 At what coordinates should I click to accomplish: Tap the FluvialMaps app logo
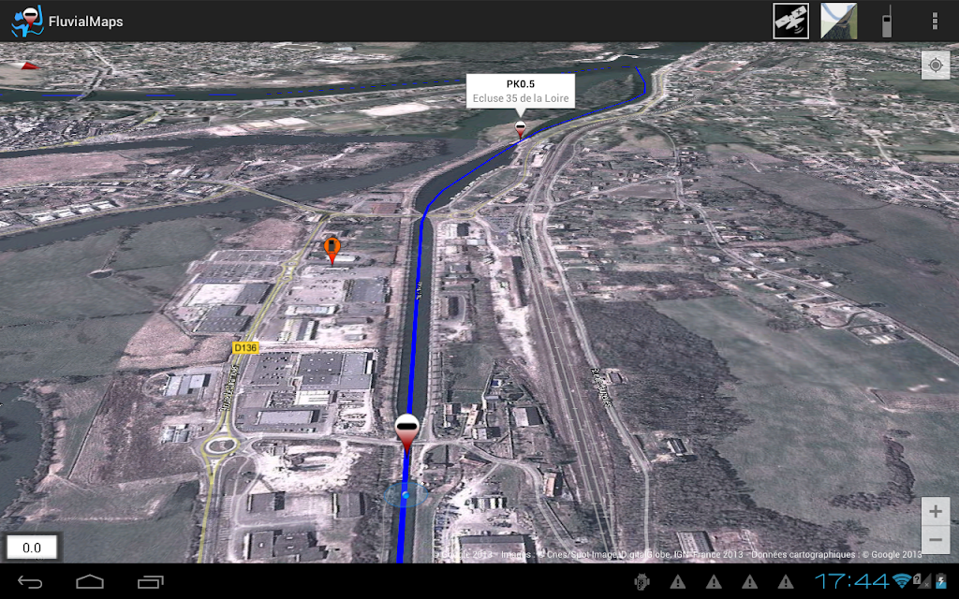click(27, 21)
